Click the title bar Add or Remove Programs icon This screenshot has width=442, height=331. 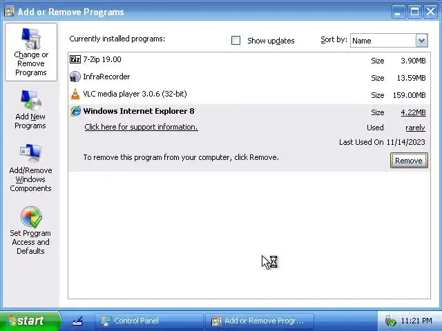(9, 12)
